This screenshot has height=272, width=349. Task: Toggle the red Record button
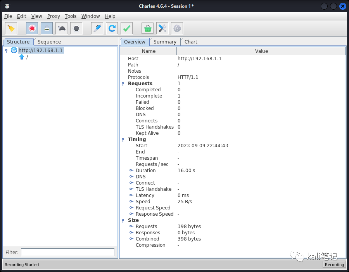pos(32,28)
